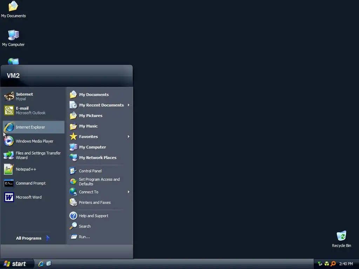Click the 2:40 PM taskbar clock

coord(346,264)
